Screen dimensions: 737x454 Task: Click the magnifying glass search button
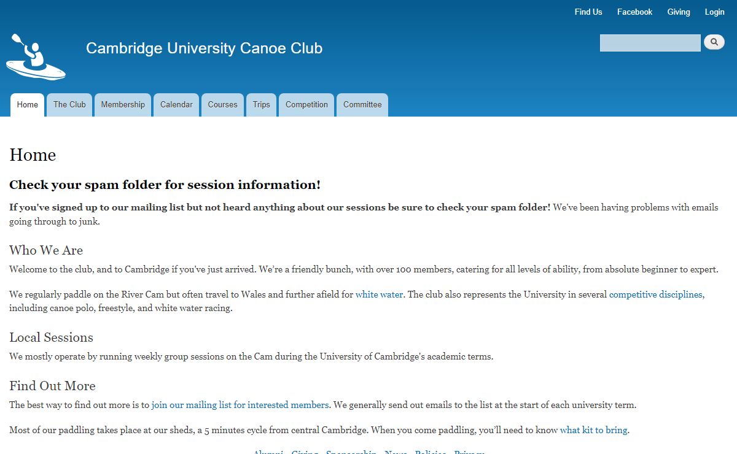(714, 42)
